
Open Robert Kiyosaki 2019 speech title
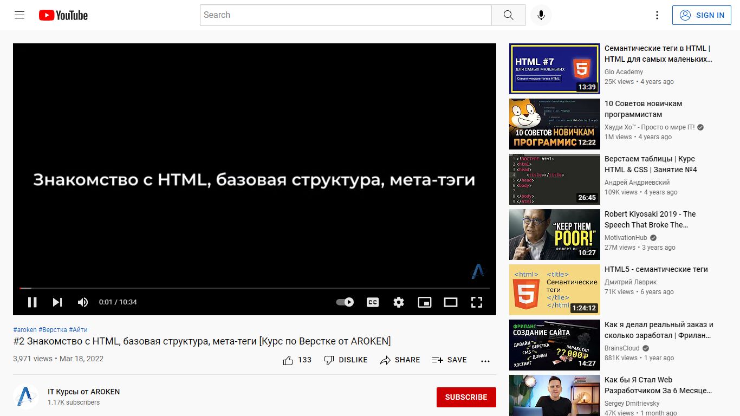pyautogui.click(x=650, y=219)
